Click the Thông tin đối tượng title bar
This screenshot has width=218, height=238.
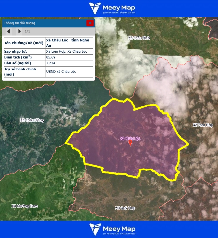42,23
